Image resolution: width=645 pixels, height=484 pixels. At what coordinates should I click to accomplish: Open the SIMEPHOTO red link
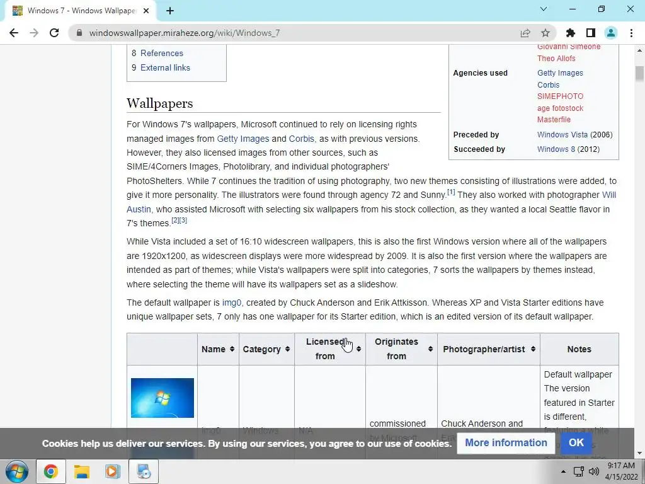click(560, 96)
